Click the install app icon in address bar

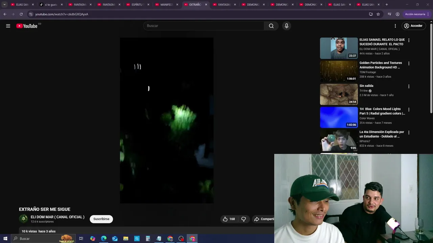pyautogui.click(x=371, y=14)
